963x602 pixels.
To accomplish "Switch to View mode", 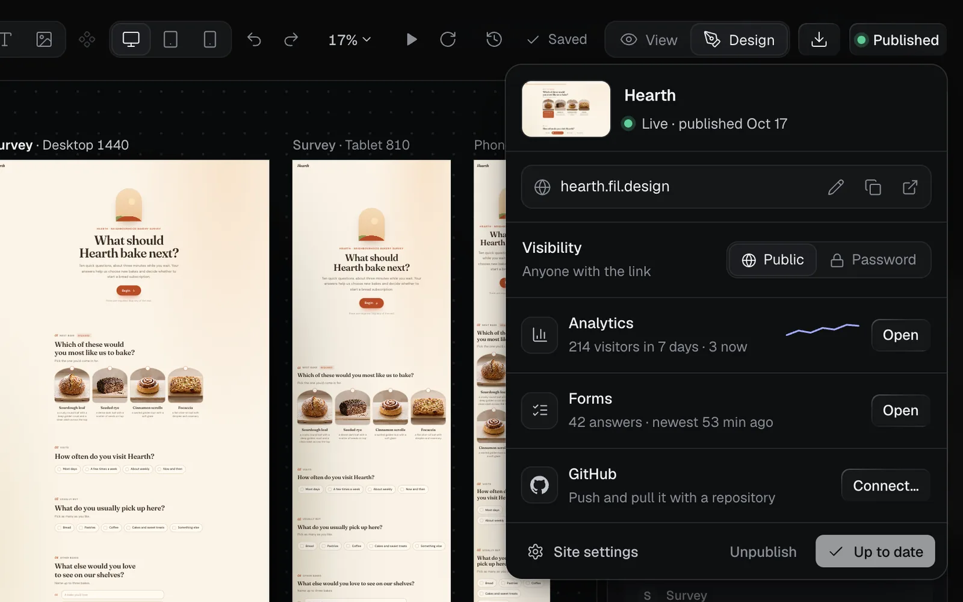I will tap(649, 40).
